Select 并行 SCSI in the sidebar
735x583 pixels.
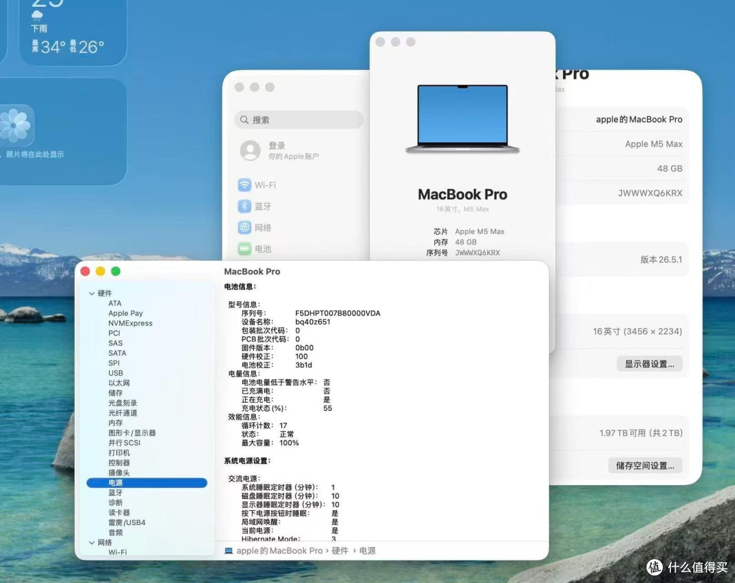(x=125, y=443)
